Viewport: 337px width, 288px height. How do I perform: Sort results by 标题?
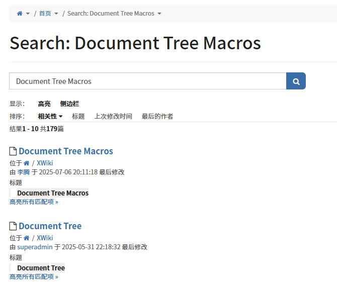tap(78, 116)
